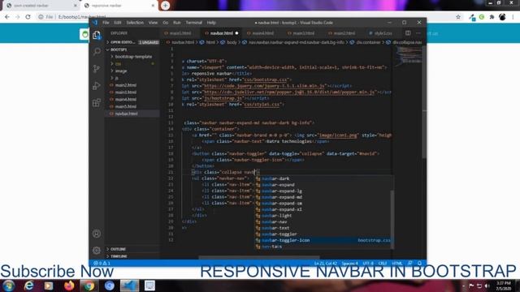Image resolution: width=520 pixels, height=292 pixels.
Task: Open Selection menu
Action: 135,23
